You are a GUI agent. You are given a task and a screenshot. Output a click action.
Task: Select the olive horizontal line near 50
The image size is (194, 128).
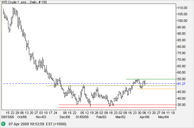111,86
